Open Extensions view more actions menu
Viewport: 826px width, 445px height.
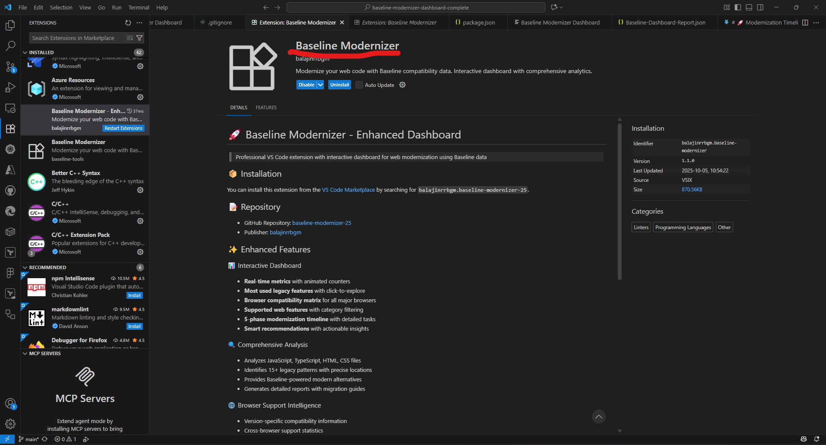click(x=139, y=23)
